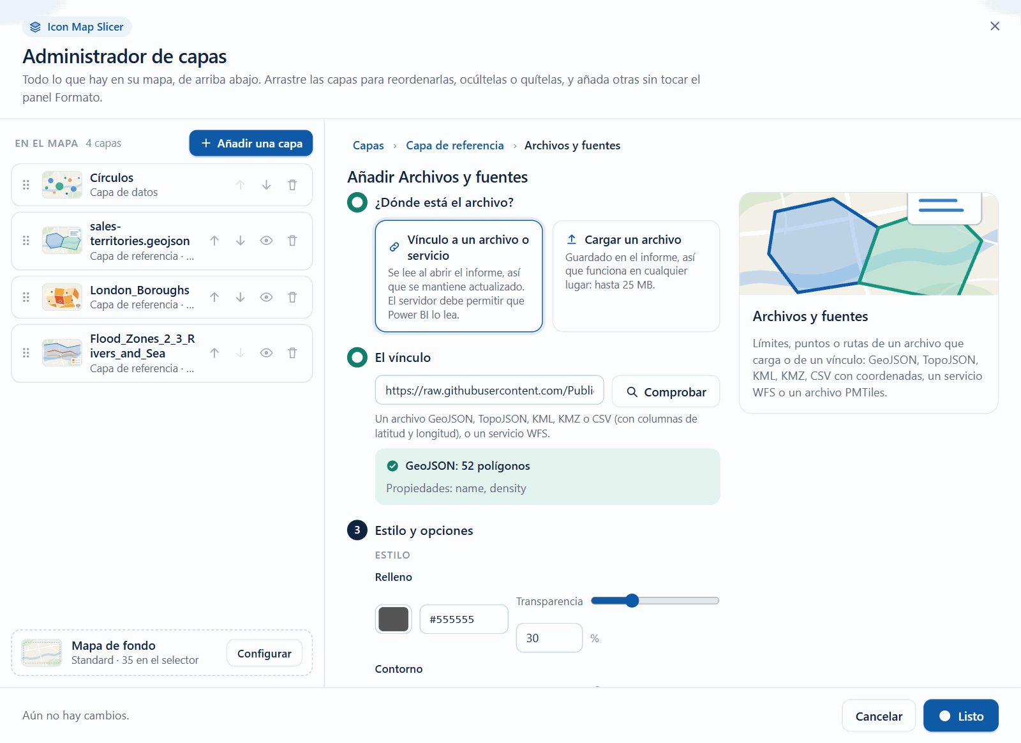This screenshot has width=1021, height=743.
Task: Move Círculos layer down with arrow
Action: click(x=266, y=185)
